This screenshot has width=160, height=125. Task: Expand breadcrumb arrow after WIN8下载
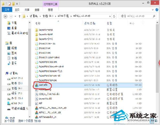point(71,16)
